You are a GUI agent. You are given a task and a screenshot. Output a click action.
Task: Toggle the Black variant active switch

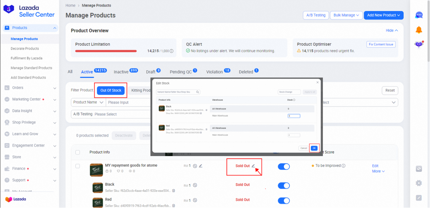[x=284, y=186]
